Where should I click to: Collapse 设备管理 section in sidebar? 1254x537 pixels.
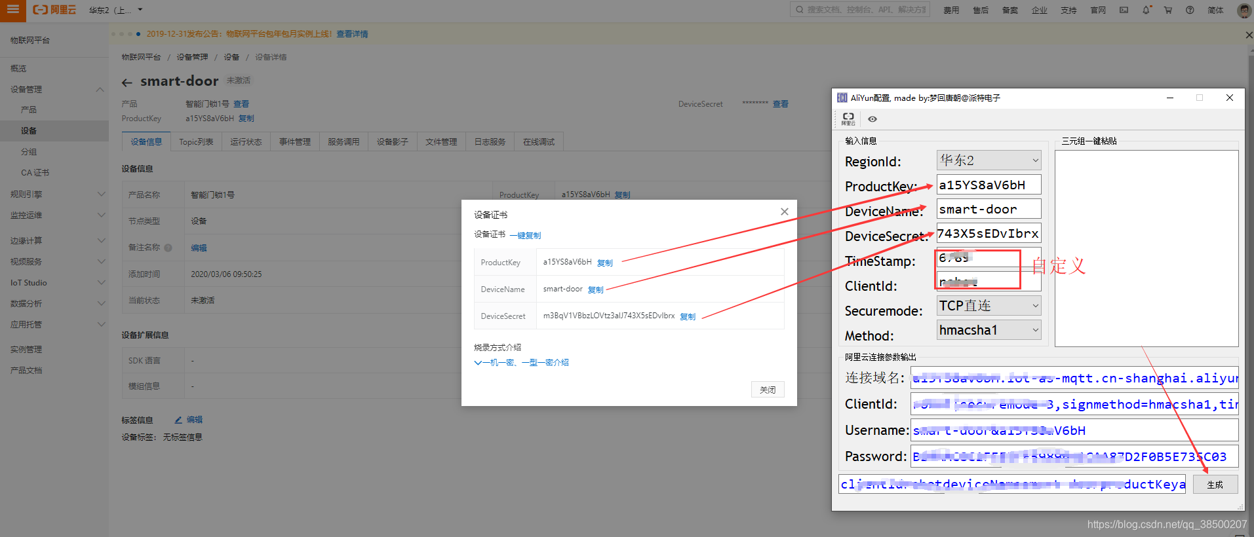[100, 89]
